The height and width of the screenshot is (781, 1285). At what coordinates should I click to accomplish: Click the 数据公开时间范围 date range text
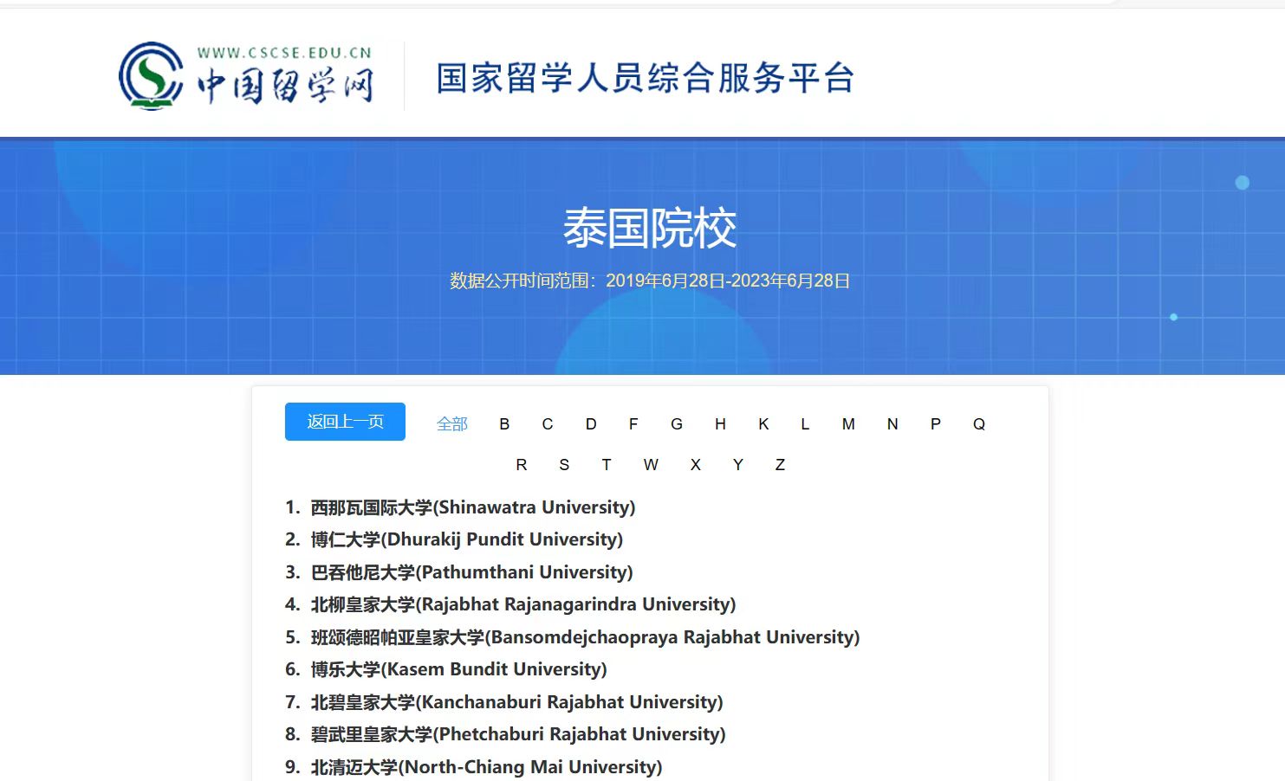click(650, 281)
